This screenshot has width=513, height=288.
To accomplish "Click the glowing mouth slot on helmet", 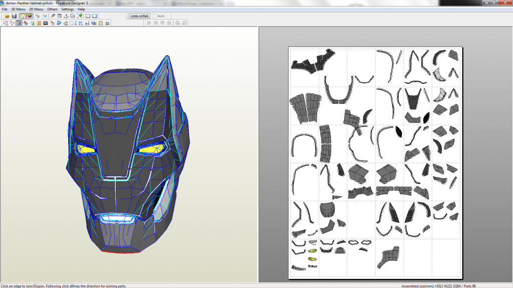I will (x=117, y=219).
